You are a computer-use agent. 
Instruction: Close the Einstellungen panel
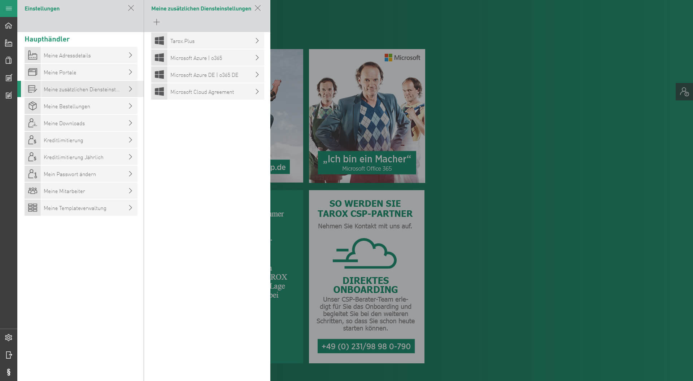click(x=131, y=8)
